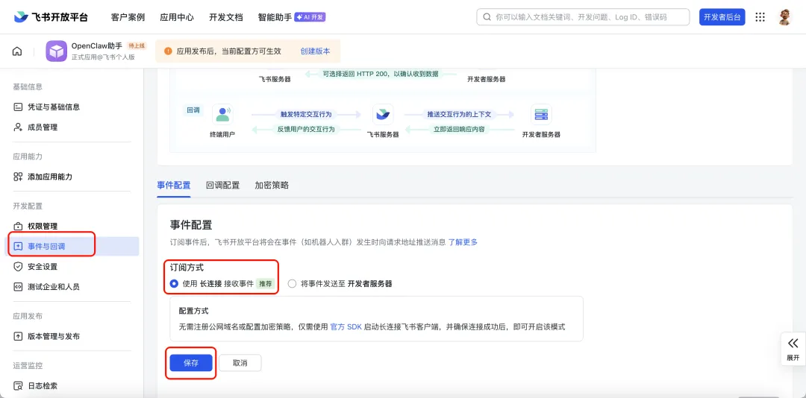Click the OpenClaw助手 app cube icon
The image size is (806, 398).
tap(57, 51)
